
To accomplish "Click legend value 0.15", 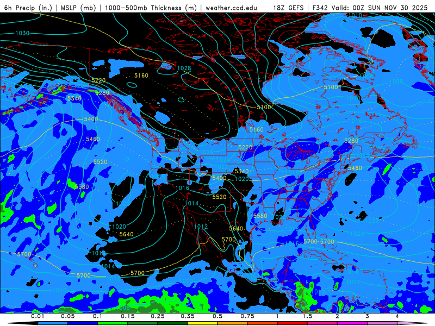I will (128, 316).
